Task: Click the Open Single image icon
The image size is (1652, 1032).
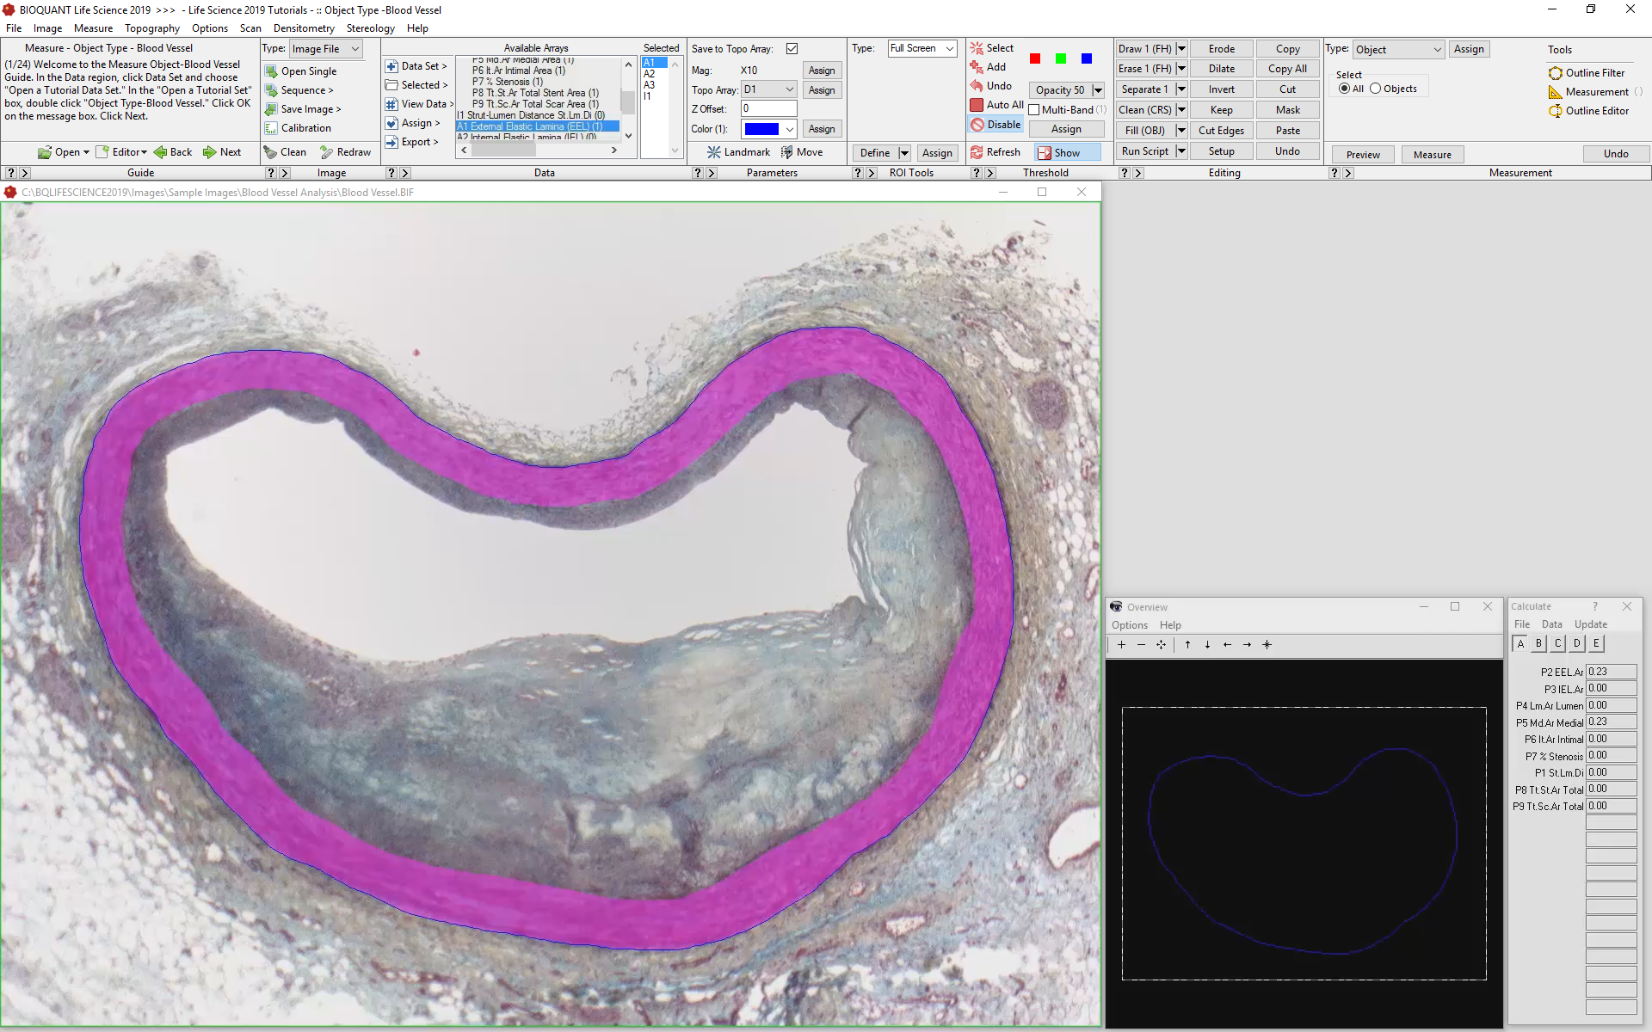Action: [271, 71]
